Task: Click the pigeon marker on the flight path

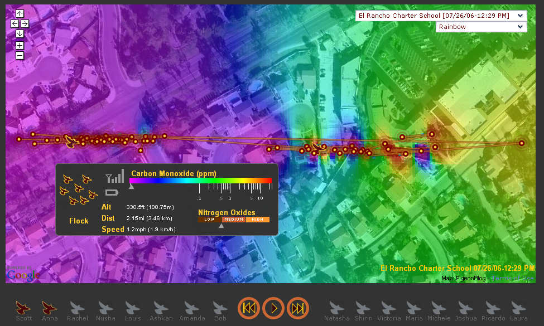Action: click(x=71, y=141)
